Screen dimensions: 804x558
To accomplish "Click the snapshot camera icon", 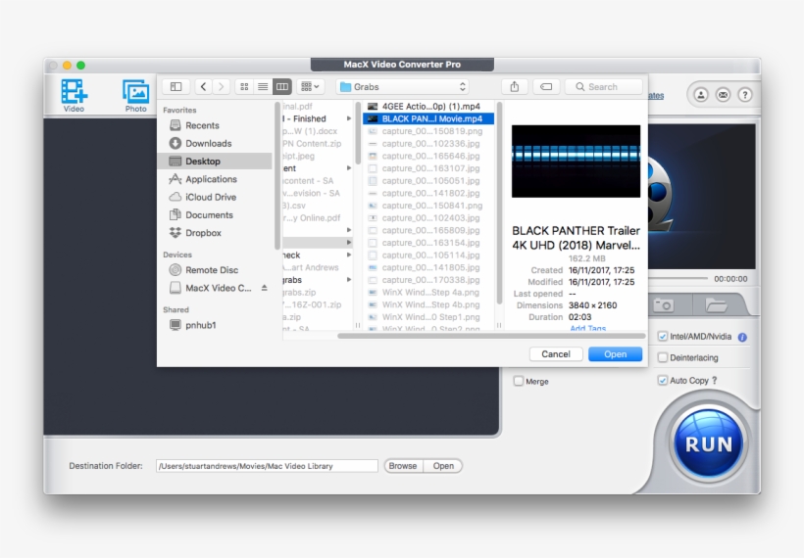I will coord(664,305).
